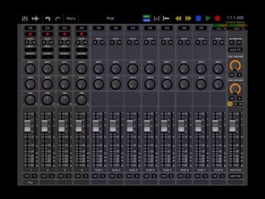Click the AUX 2 Return orange knob

[235, 88]
